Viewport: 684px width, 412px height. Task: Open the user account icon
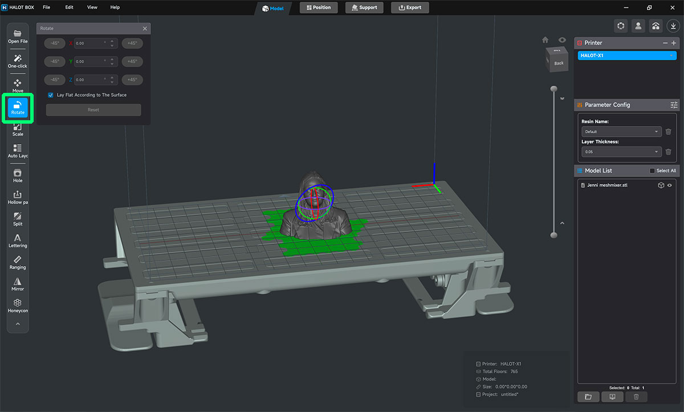tap(638, 26)
